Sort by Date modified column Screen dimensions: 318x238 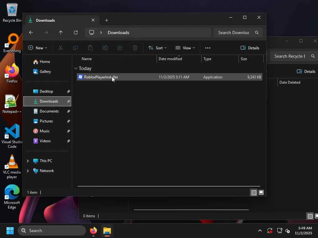click(179, 59)
